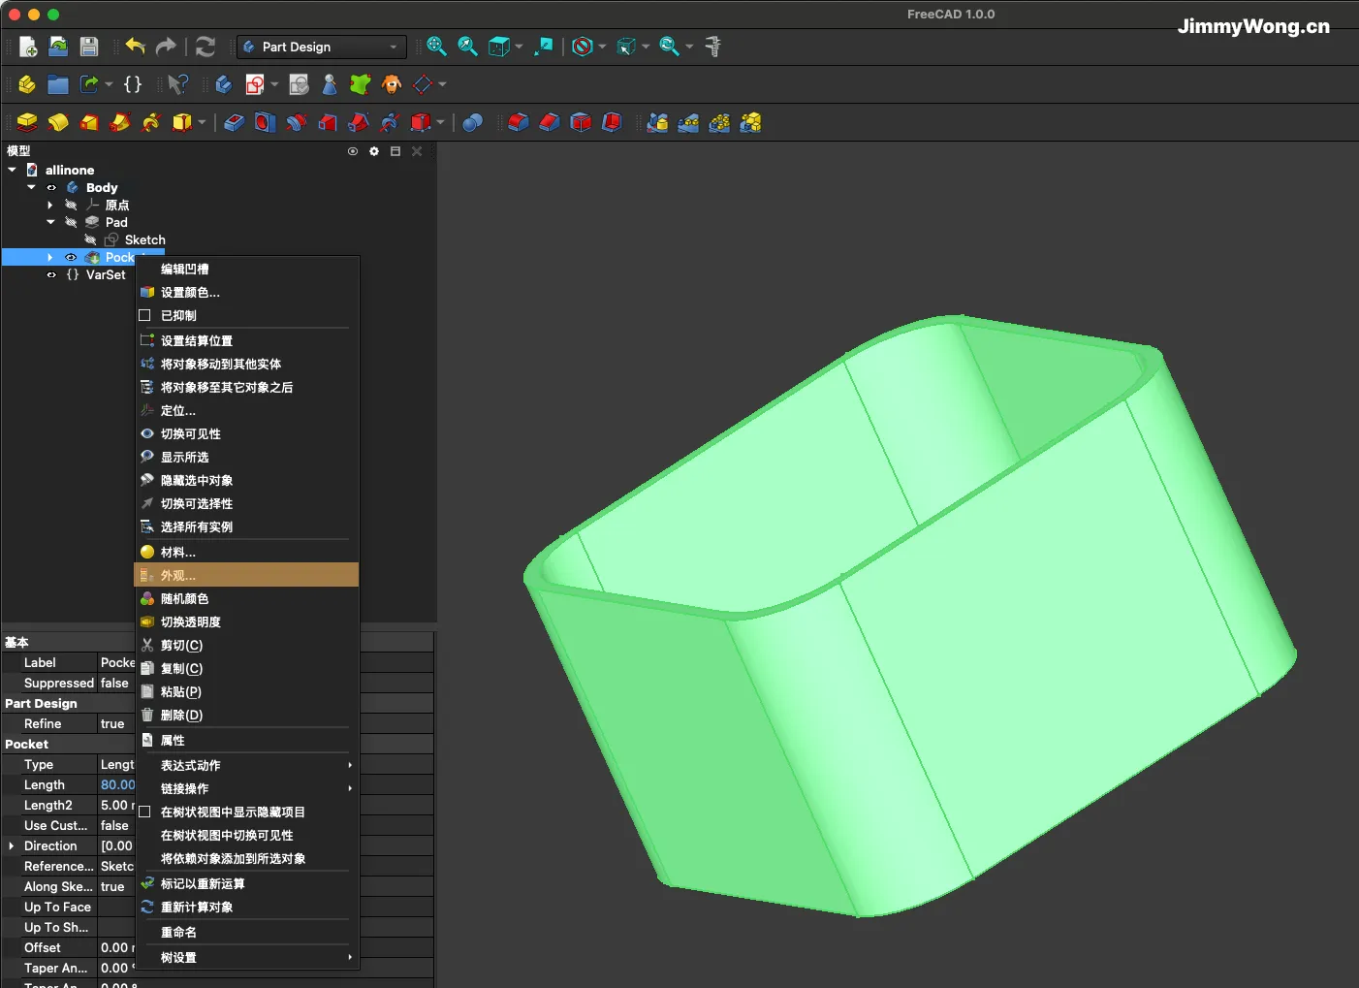Click 设置颜色... with the color cube icon

pos(190,292)
